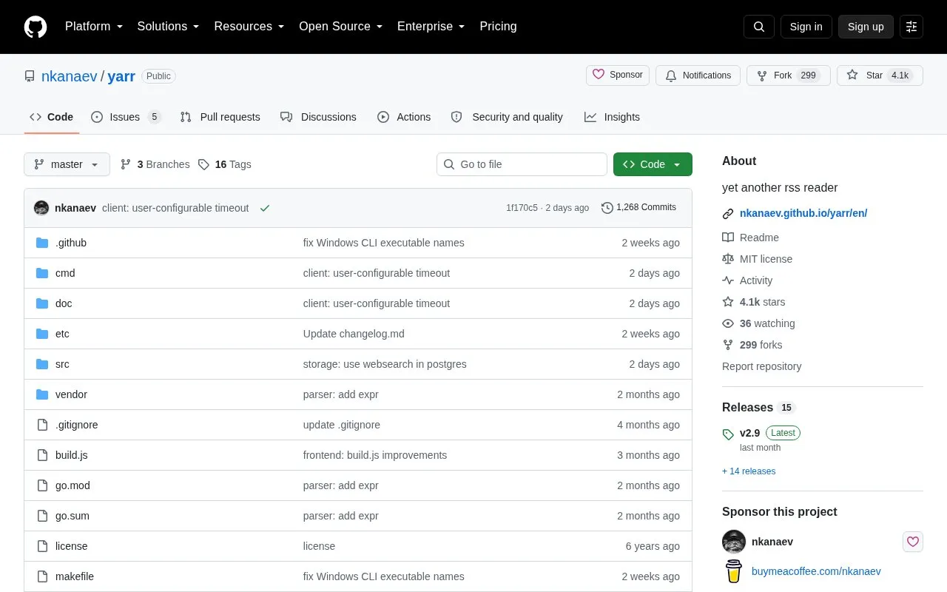Click the Sign in button
The width and height of the screenshot is (947, 592).
tap(806, 27)
